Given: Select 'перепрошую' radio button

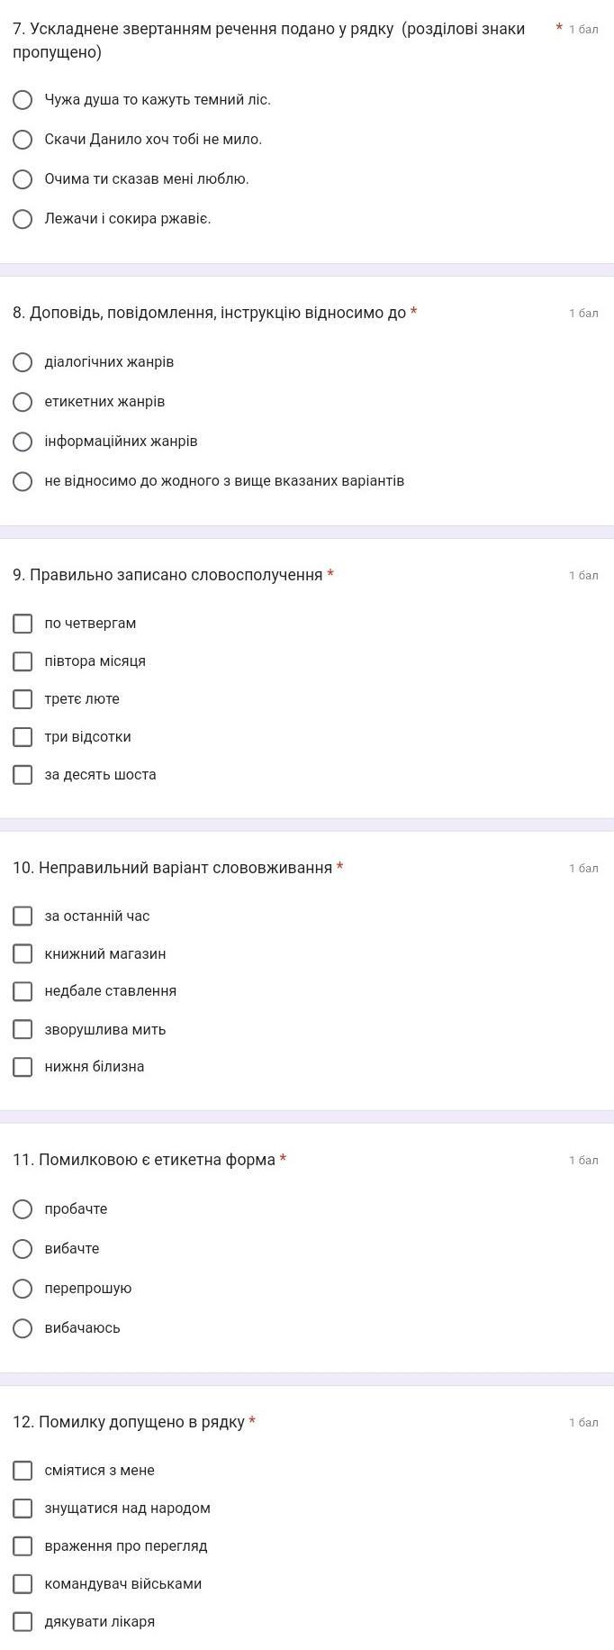Looking at the screenshot, I should 23,1289.
